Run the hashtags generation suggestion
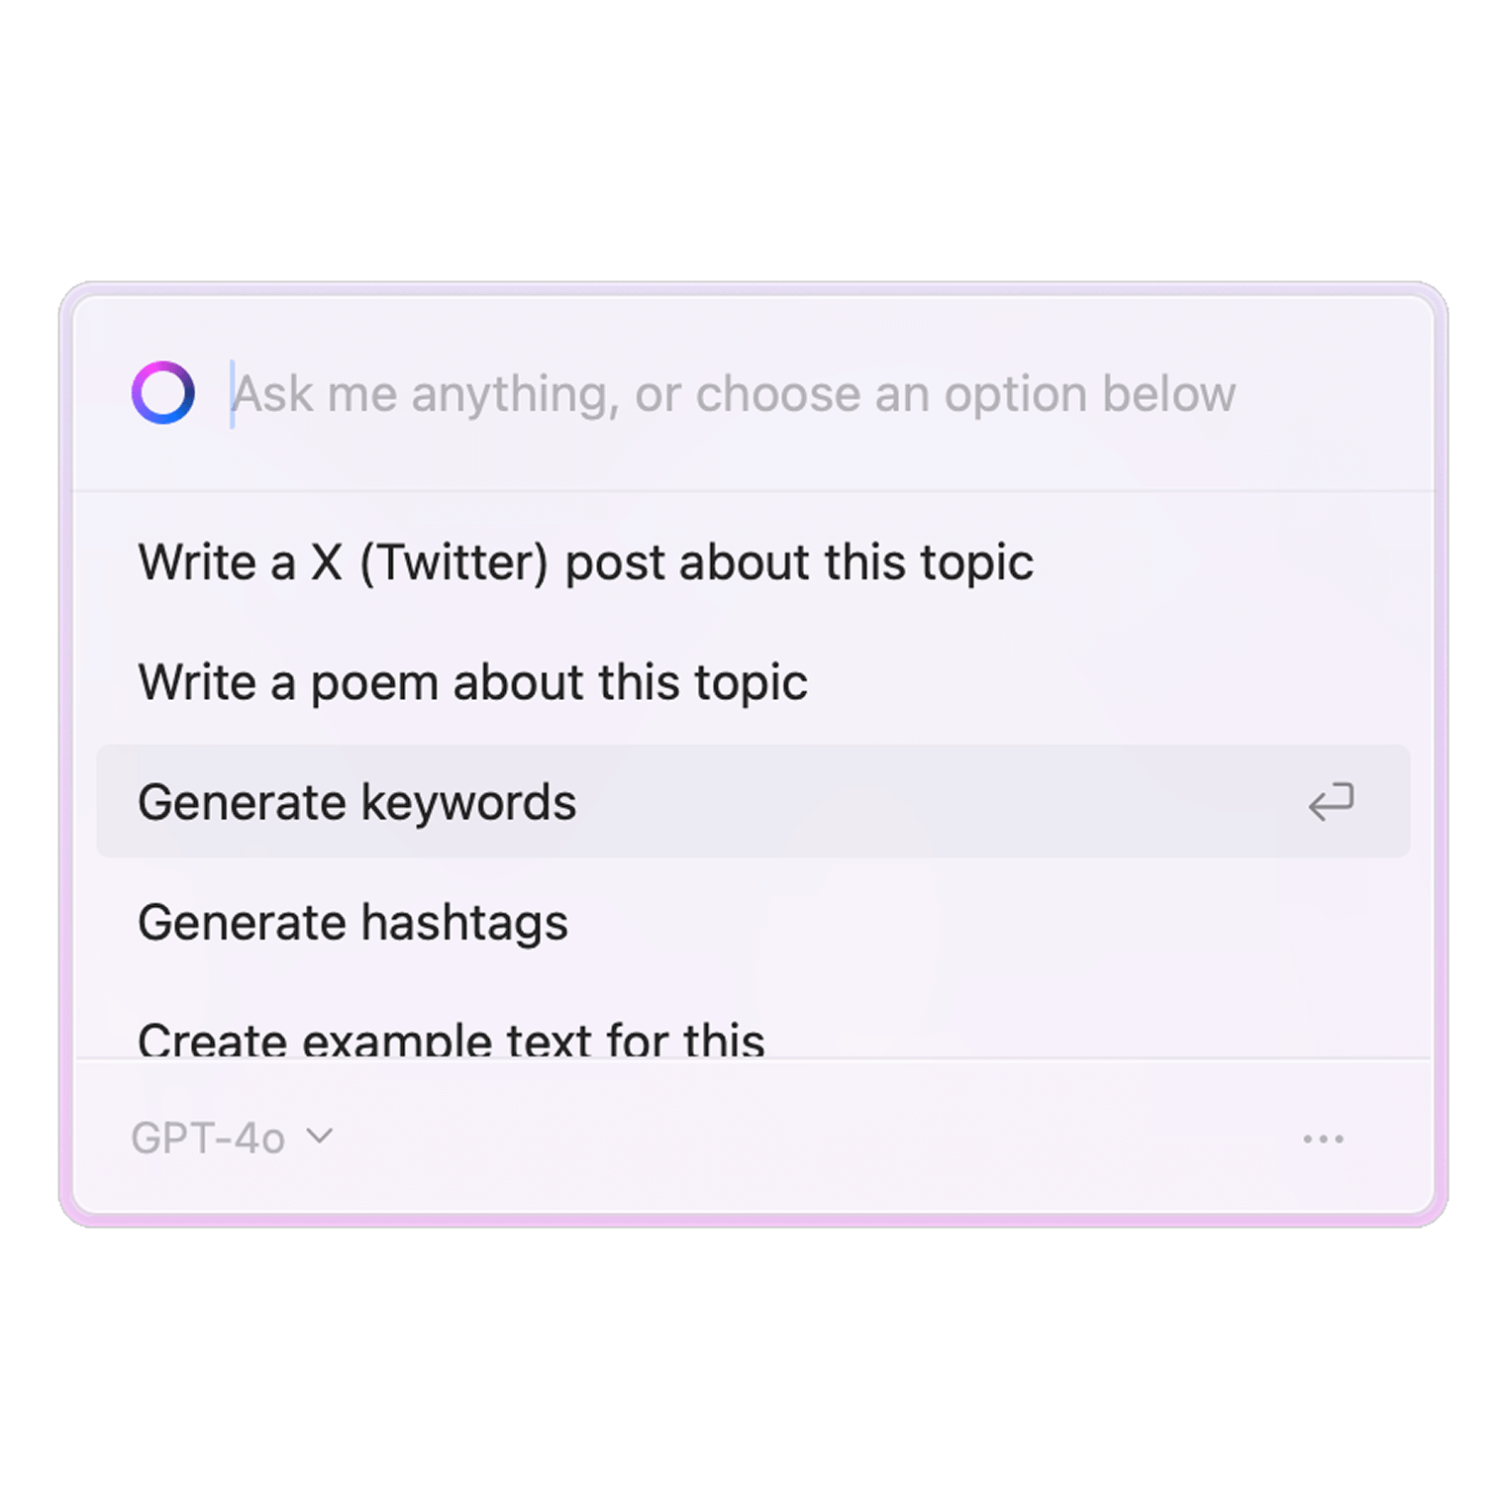This screenshot has width=1509, height=1509. point(352,923)
